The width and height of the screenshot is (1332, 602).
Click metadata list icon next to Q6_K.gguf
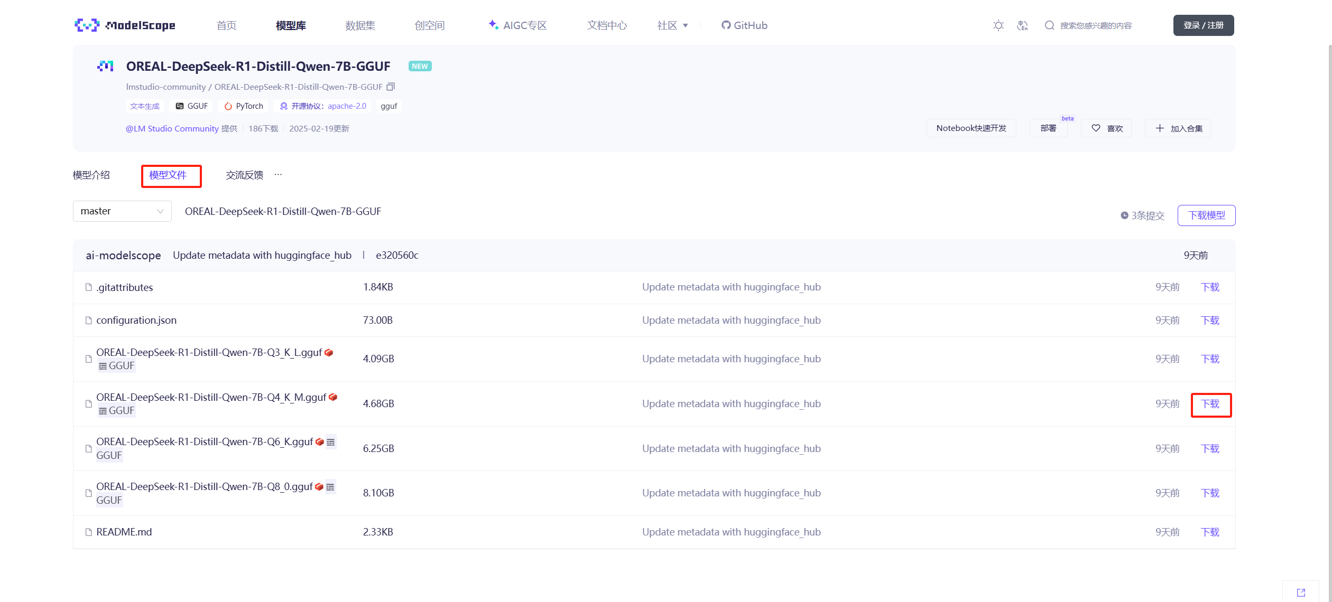pyautogui.click(x=331, y=442)
